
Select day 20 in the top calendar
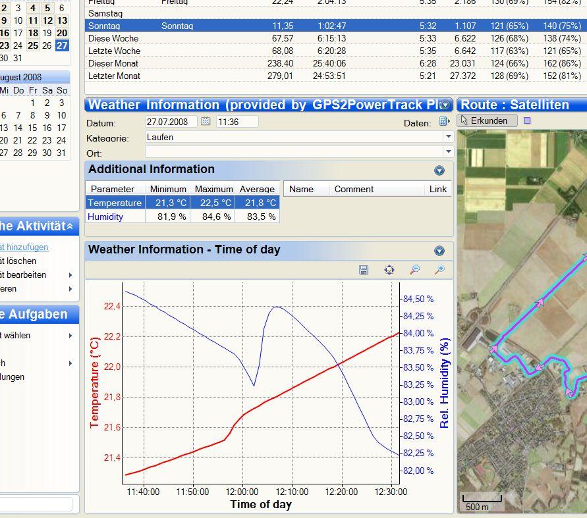click(62, 33)
